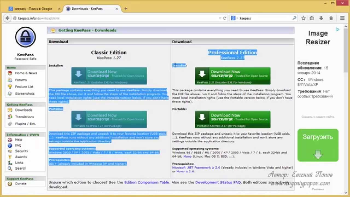This screenshot has width=350, height=197.
Task: Open the Firefox hamburger menu
Action: 342,18
